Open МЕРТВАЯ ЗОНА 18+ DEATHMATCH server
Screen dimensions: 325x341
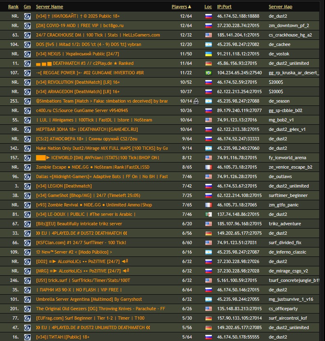[87, 129]
